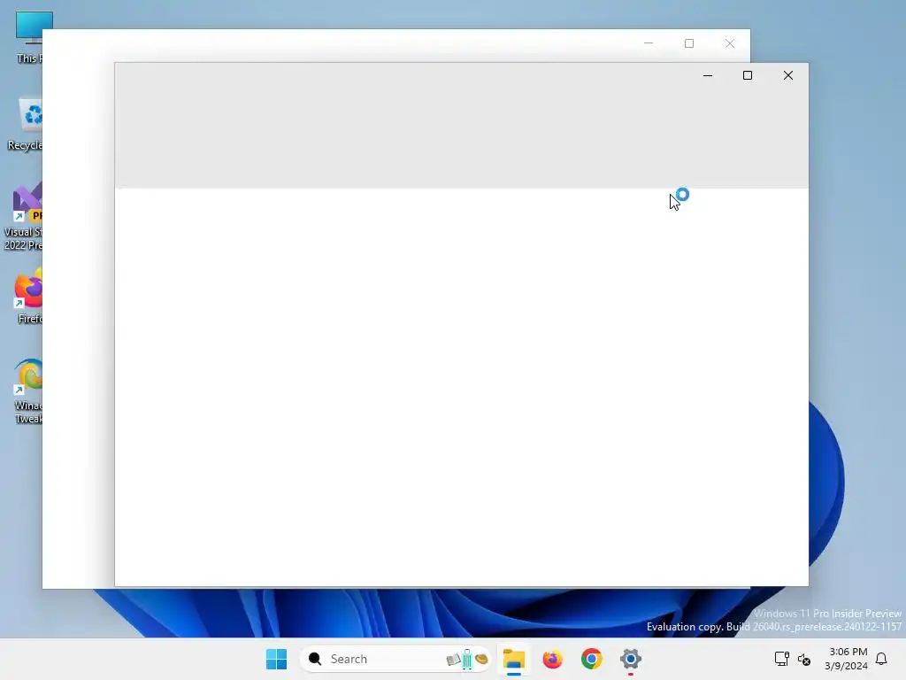Select the Winaero Tweaker desktop shortcut
This screenshot has width=906, height=680.
(x=28, y=390)
